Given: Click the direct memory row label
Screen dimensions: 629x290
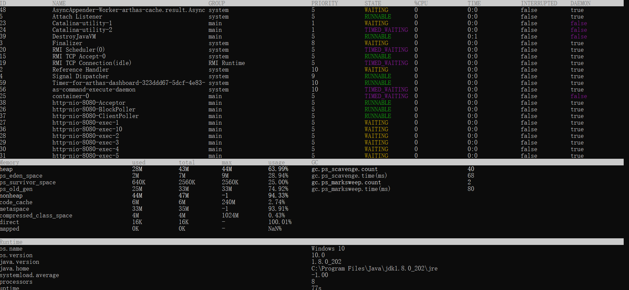Looking at the screenshot, I should click(10, 222).
